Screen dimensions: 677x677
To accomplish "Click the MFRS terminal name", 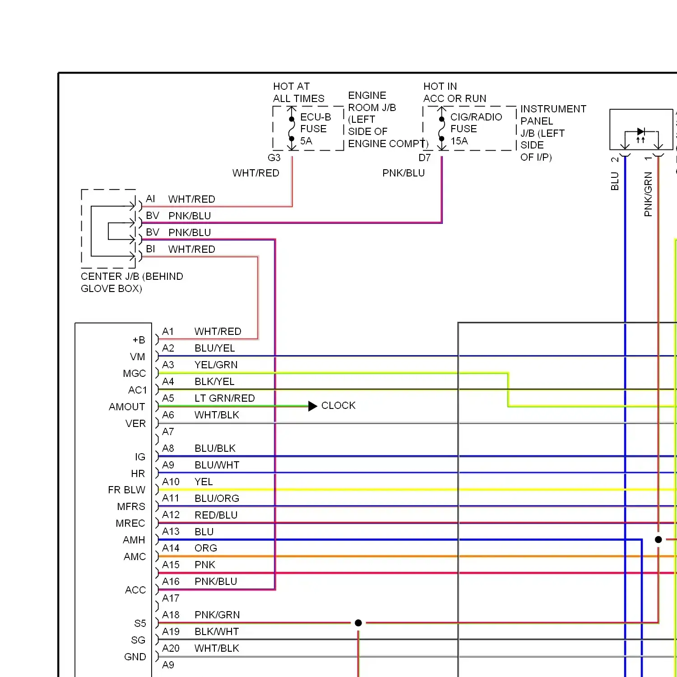I will [x=131, y=507].
